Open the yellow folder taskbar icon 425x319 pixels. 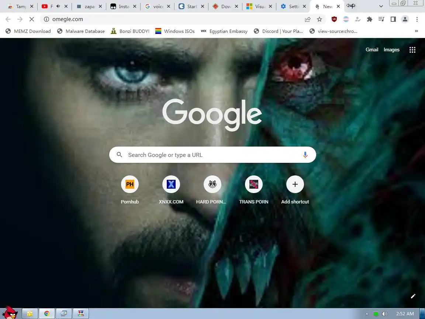(30, 314)
